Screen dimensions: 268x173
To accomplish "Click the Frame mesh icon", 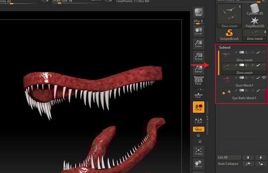I will (198, 151).
